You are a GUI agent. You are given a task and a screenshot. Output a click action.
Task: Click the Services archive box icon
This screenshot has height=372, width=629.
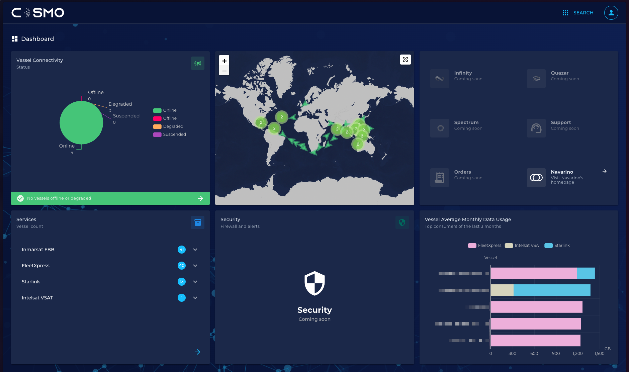pyautogui.click(x=198, y=222)
